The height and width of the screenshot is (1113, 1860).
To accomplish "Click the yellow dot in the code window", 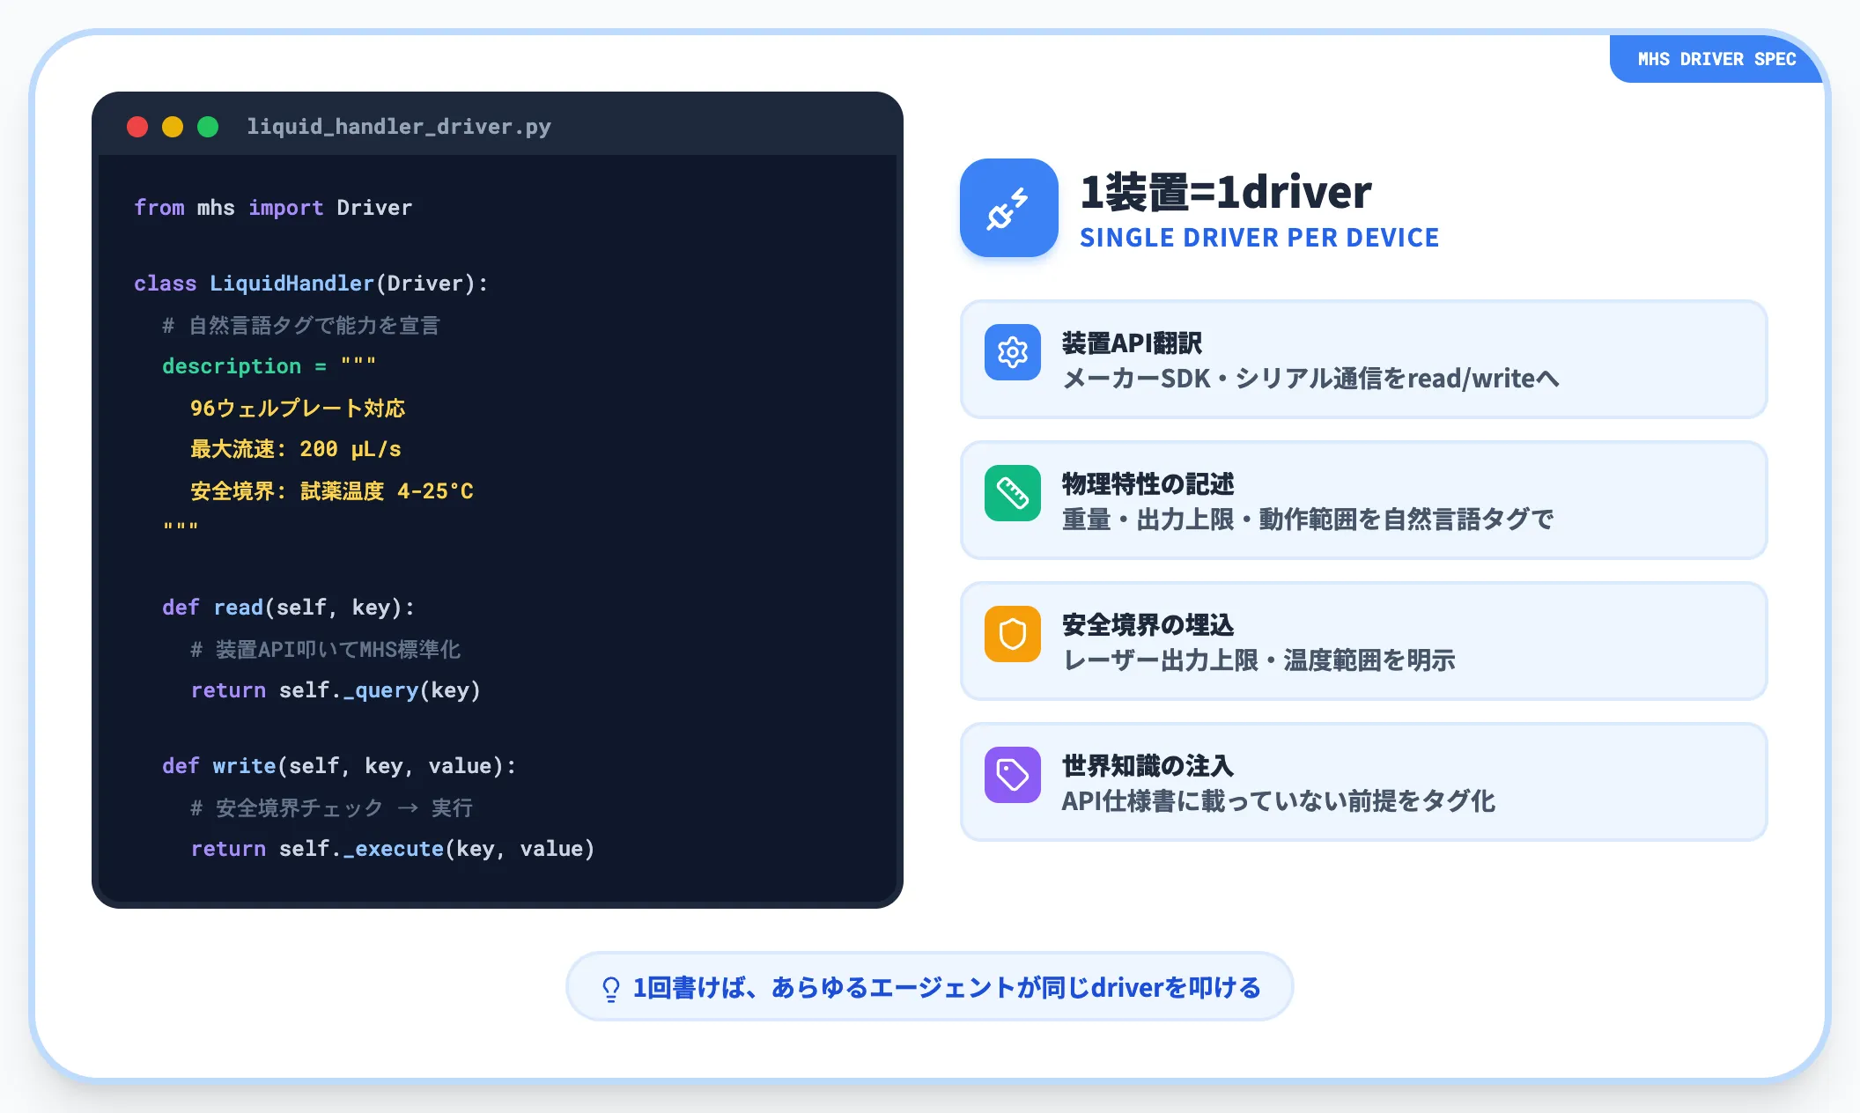I will tap(173, 127).
